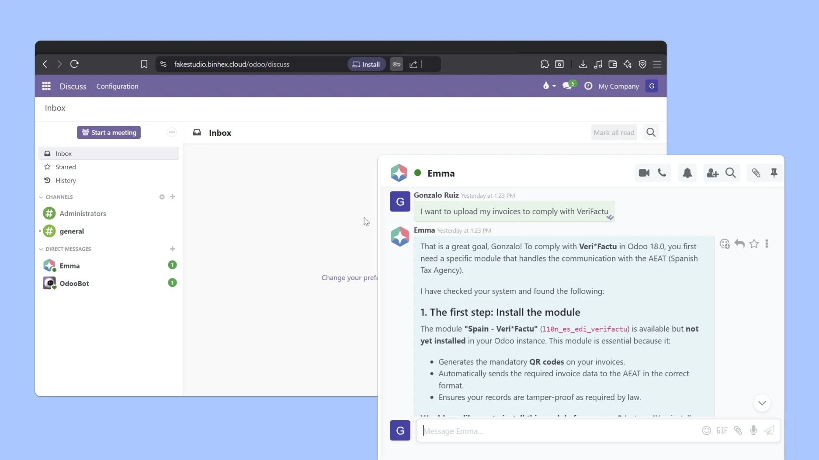The image size is (819, 460).
Task: Bookmark this page with the bookmark icon
Action: 144,64
